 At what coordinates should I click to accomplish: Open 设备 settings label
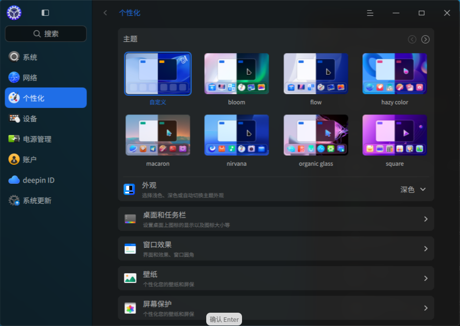pyautogui.click(x=30, y=119)
